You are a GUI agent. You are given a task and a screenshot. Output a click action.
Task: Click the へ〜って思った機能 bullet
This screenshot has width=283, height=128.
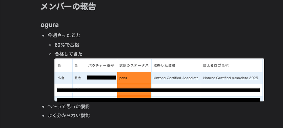pyautogui.click(x=68, y=106)
